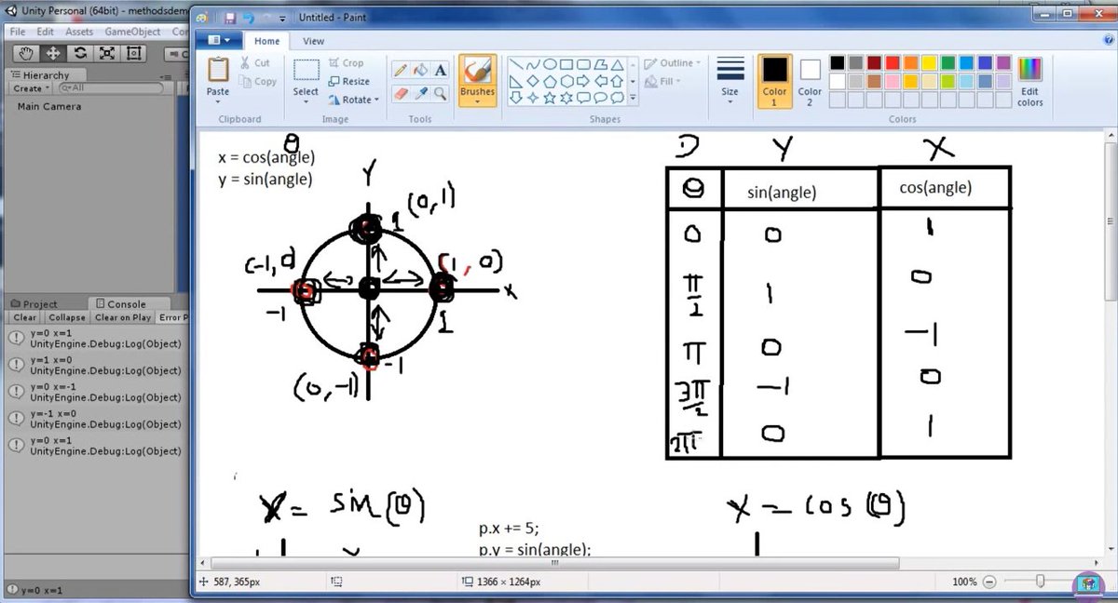Switch to the View ribbon tab
The width and height of the screenshot is (1118, 603).
(313, 41)
